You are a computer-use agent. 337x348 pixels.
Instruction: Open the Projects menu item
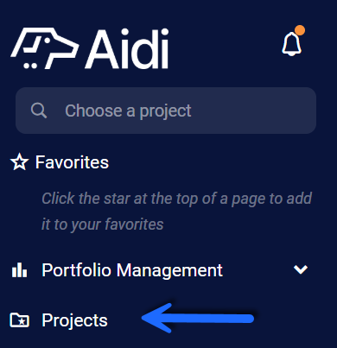pos(74,320)
